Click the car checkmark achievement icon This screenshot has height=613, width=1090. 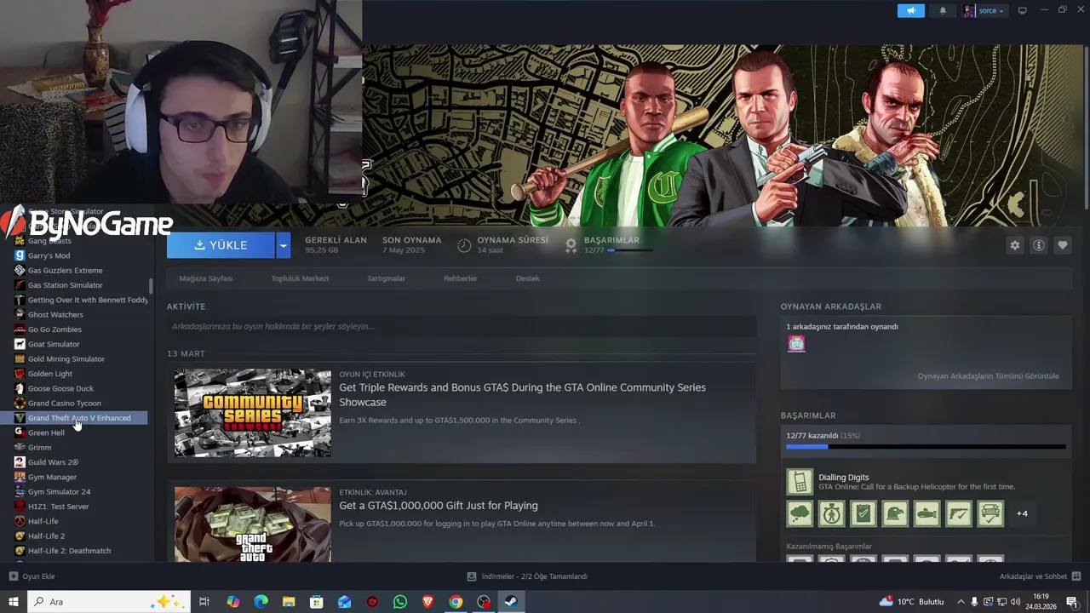coord(990,513)
